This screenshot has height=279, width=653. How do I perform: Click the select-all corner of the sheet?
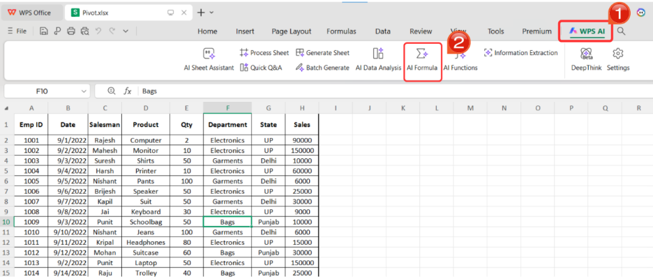coord(7,108)
